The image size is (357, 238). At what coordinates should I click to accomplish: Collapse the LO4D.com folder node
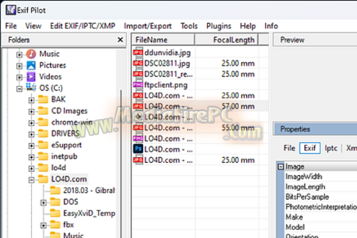coord(31,180)
